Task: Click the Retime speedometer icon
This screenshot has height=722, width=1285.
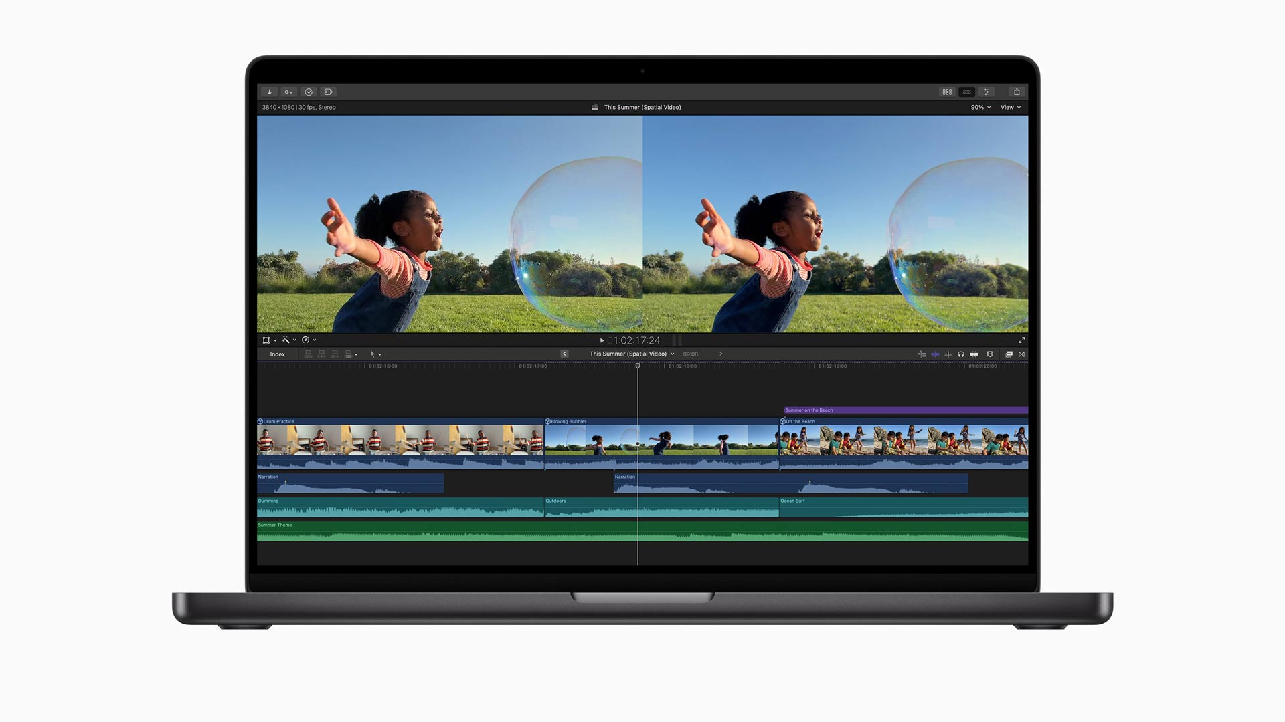Action: 306,340
